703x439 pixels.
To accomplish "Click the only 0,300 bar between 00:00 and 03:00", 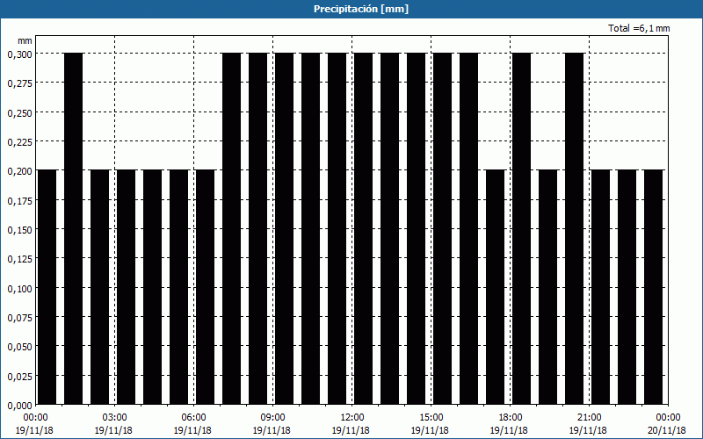I will point(74,229).
